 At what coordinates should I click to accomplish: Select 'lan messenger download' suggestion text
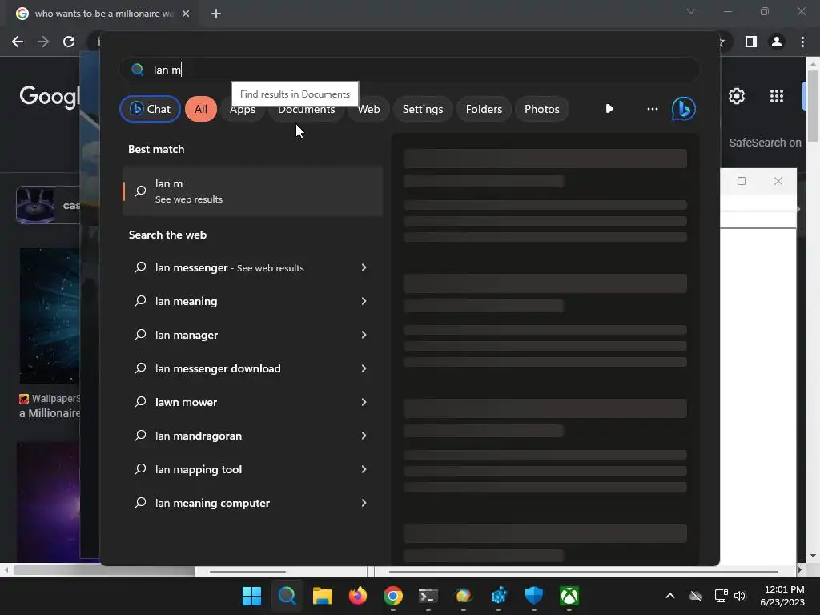coord(218,368)
